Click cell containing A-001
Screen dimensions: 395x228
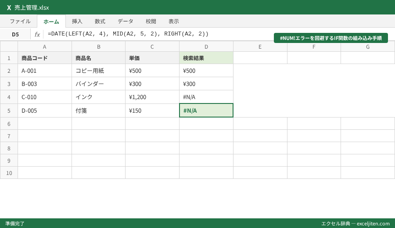(x=45, y=71)
